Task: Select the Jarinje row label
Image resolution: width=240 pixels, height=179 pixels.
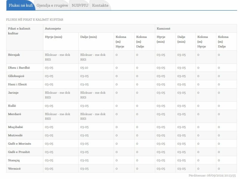Action: click(x=13, y=93)
